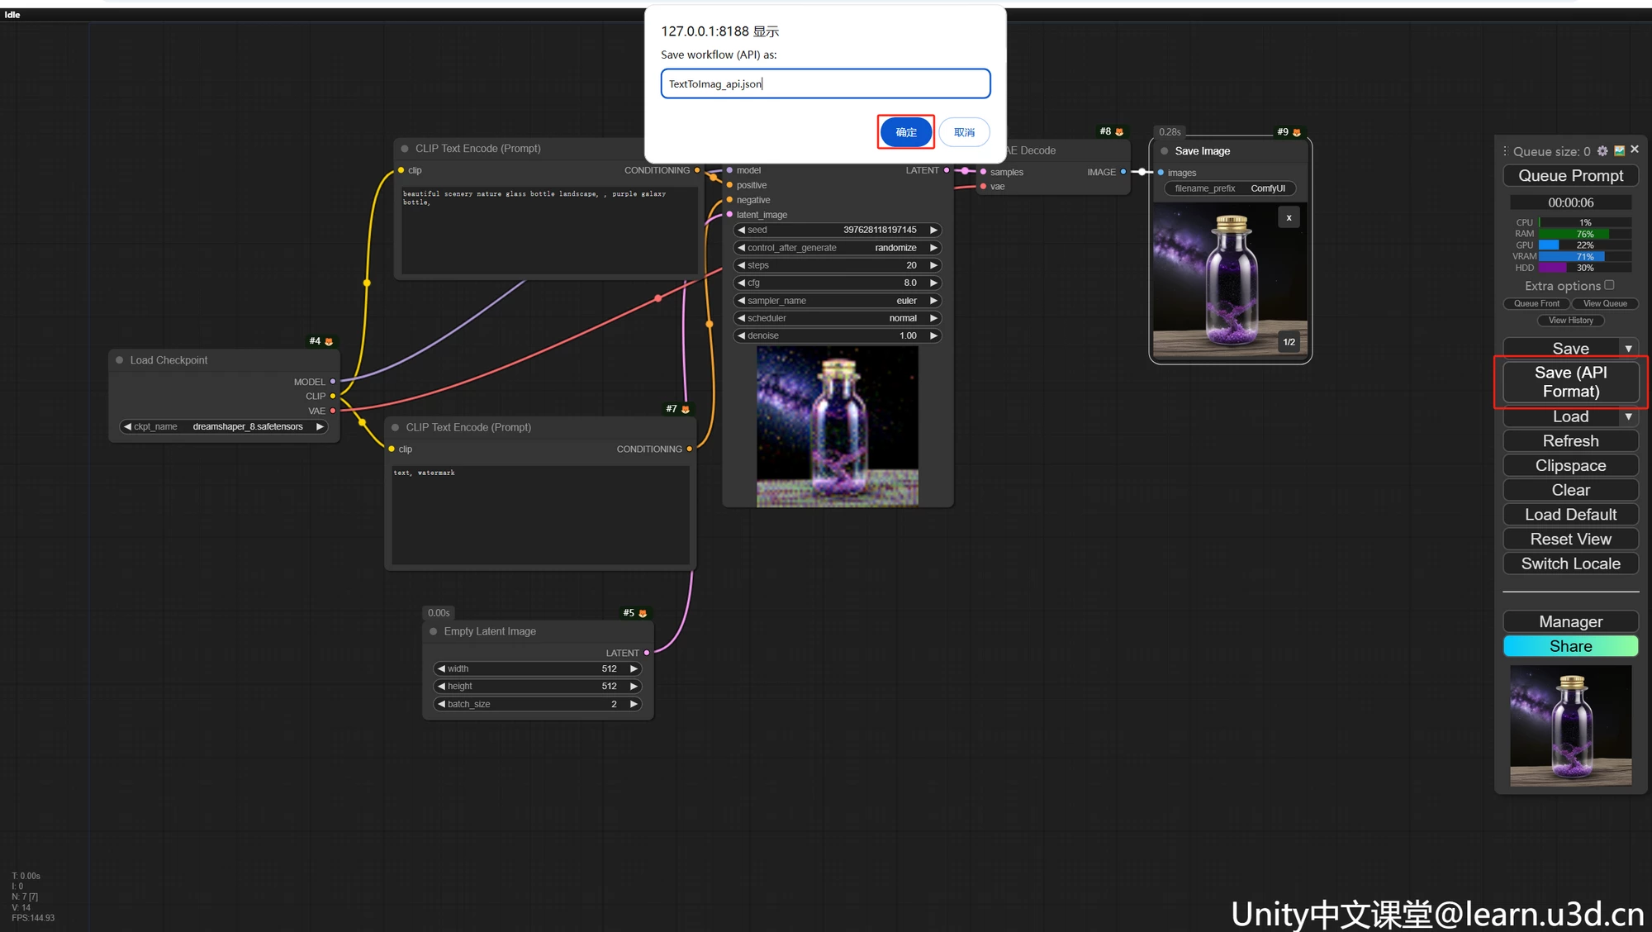Click View History in queue panel
This screenshot has width=1652, height=932.
click(1570, 321)
